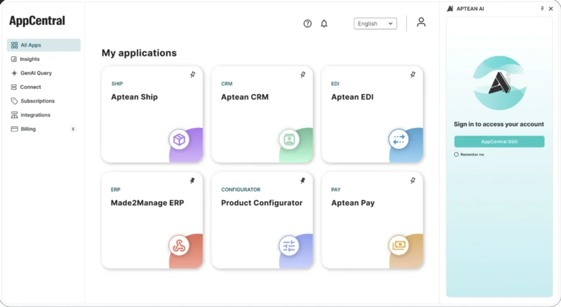
Task: Click the GenAI Query sparkle icon
Action: tap(14, 73)
